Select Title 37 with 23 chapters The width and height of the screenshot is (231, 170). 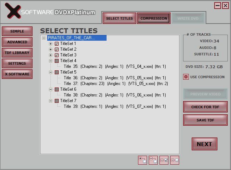[116, 84]
